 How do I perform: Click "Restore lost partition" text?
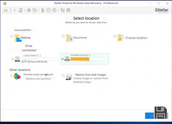pos(38,79)
